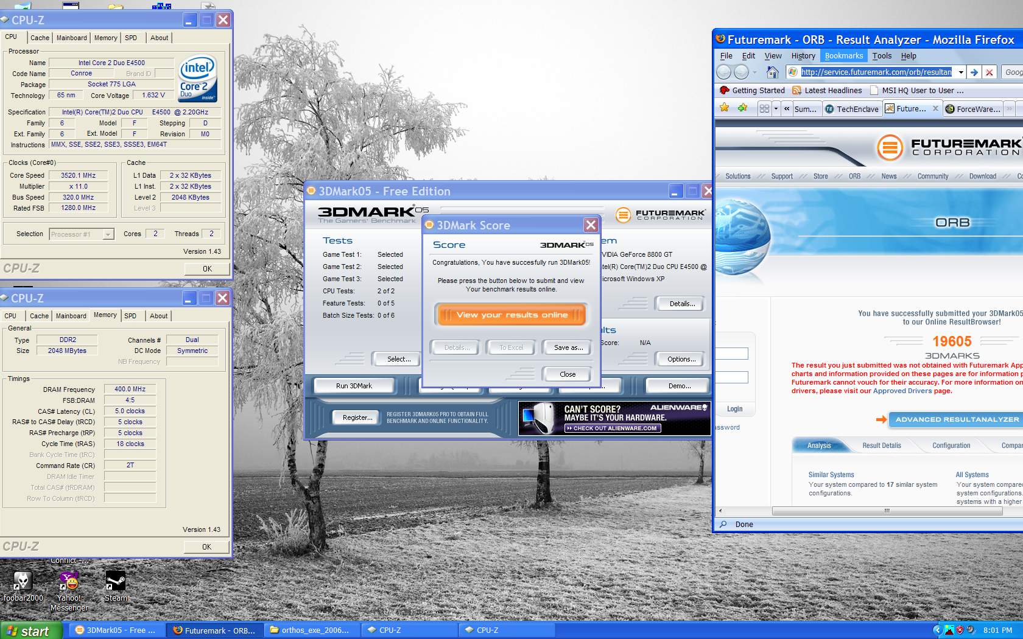Click Select... tests button in 3DMark05
This screenshot has height=639, width=1023.
[399, 359]
